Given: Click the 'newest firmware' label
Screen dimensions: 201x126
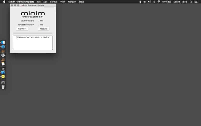Looking at the screenshot, I should click(26, 24).
